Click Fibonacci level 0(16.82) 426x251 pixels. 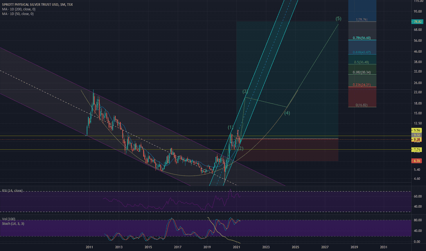[x=362, y=105]
